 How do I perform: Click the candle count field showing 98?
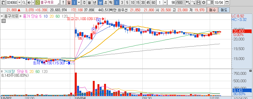(x=172, y=2)
